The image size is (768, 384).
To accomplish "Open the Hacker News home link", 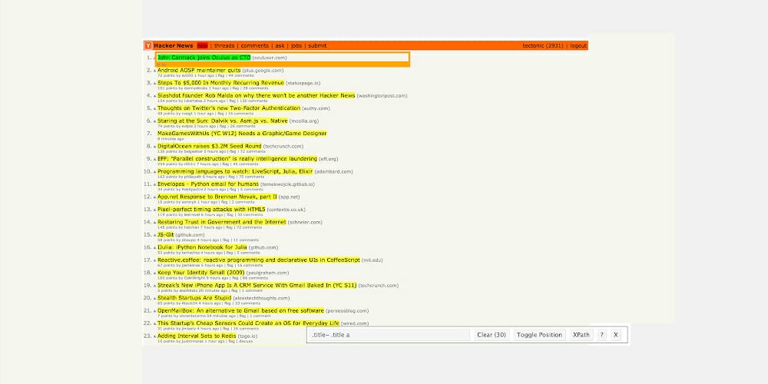I will [x=174, y=45].
